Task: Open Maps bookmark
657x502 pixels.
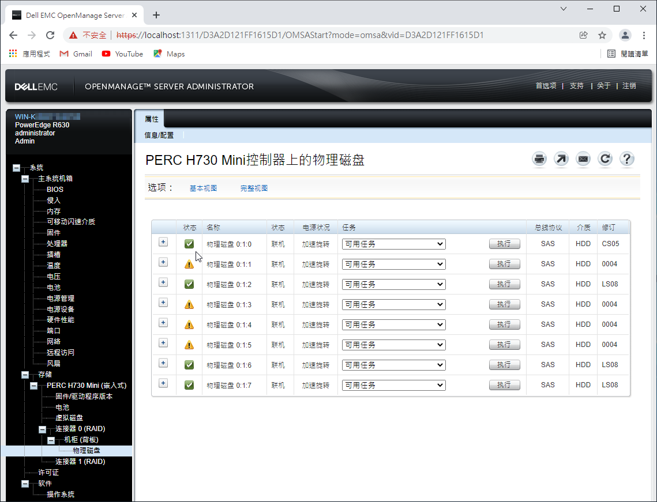Action: point(169,54)
